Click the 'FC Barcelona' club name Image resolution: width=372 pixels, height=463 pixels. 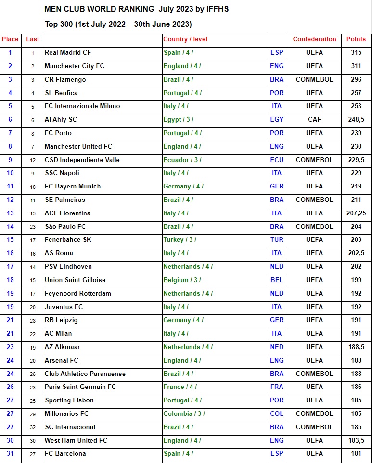coord(65,453)
